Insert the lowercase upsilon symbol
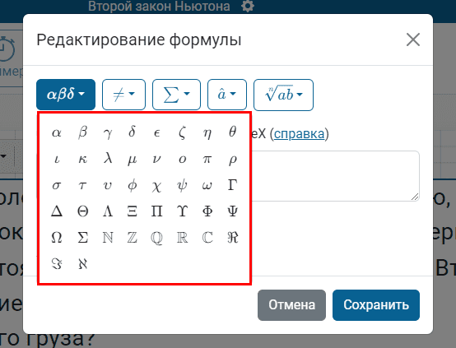Image resolution: width=456 pixels, height=348 pixels. [108, 185]
